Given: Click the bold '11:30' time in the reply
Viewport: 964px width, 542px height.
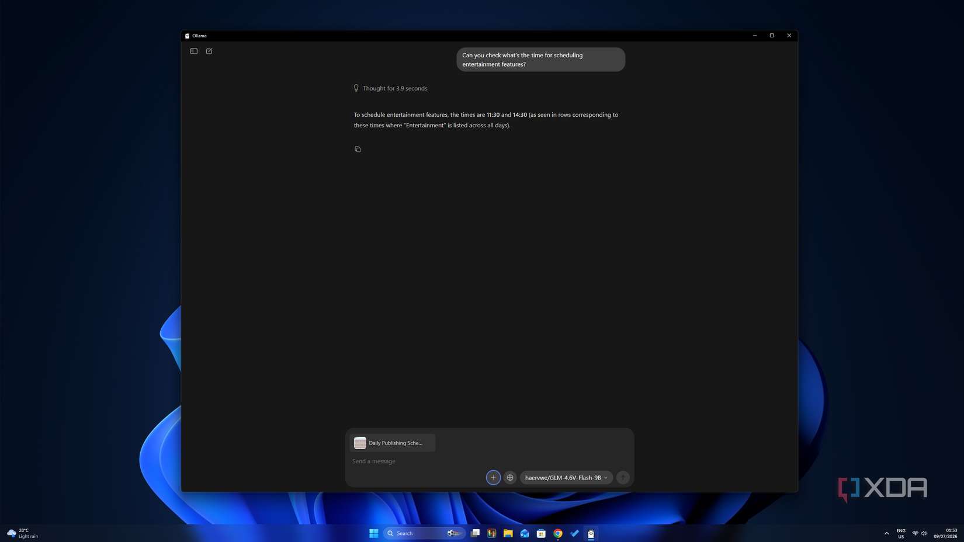Looking at the screenshot, I should click(493, 115).
